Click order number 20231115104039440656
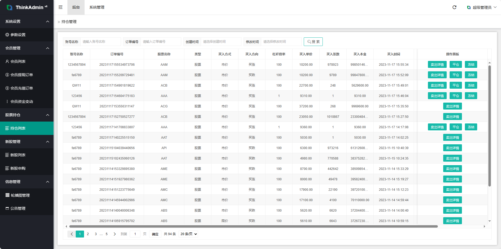Viewport: 501px width, 249px height. pos(117,148)
